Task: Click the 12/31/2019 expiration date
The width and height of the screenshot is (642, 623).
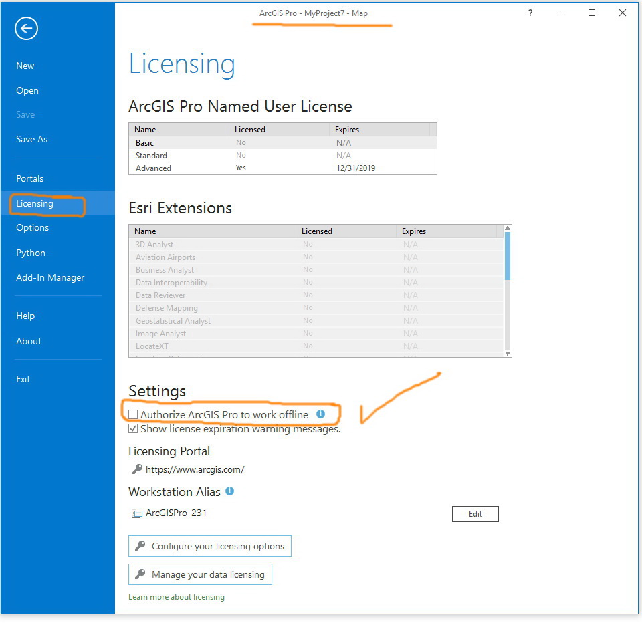Action: (x=356, y=168)
